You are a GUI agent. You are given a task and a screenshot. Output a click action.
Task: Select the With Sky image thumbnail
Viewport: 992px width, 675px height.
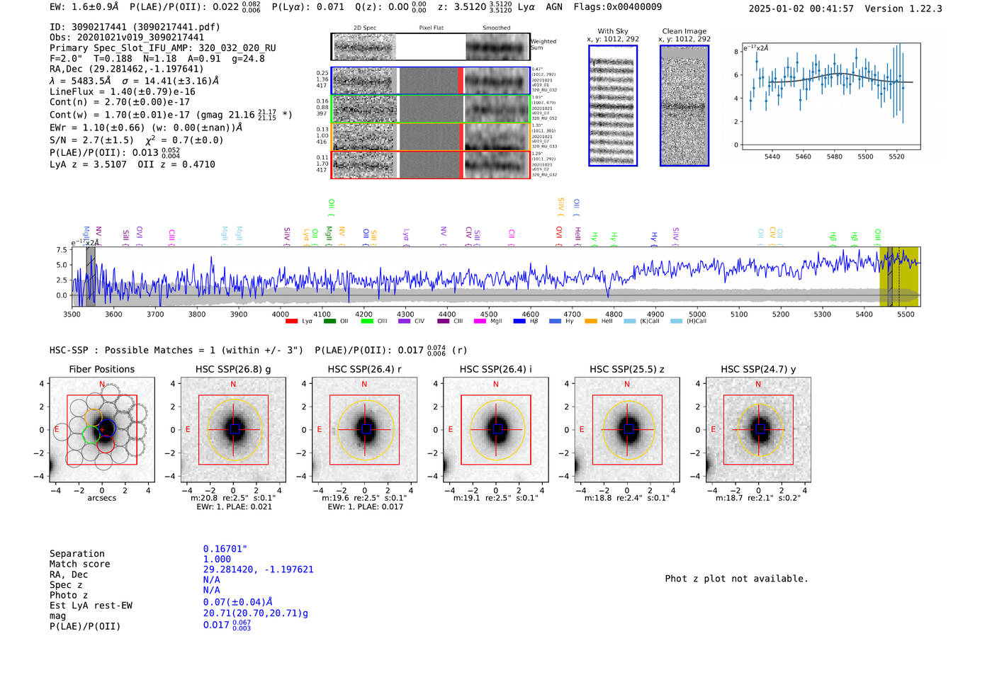click(613, 106)
